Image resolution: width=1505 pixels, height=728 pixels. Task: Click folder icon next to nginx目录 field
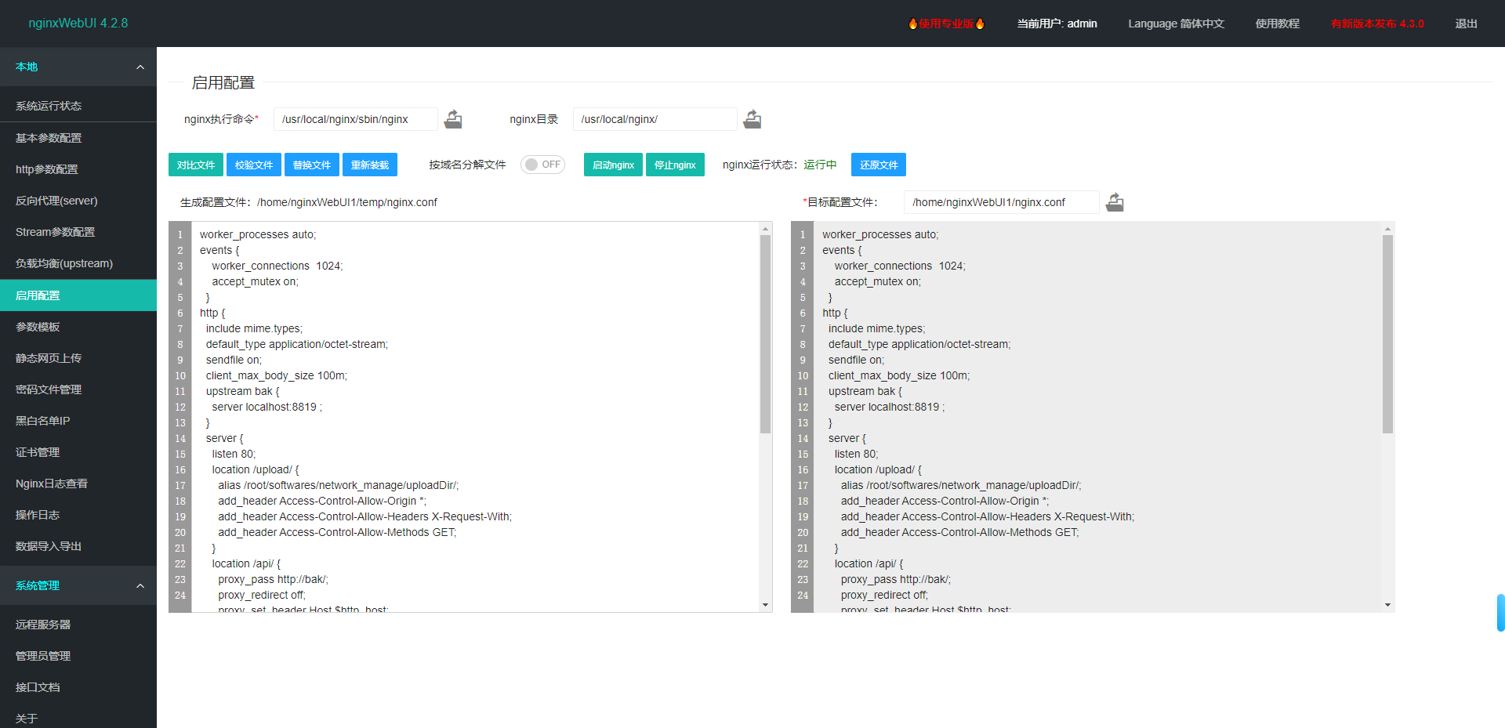(x=752, y=119)
